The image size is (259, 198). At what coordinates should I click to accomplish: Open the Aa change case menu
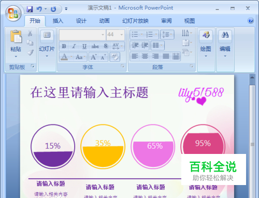(x=80, y=57)
